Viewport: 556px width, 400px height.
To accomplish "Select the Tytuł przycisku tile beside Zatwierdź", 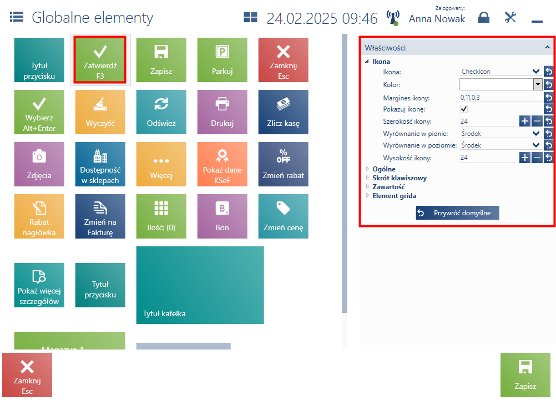I will pos(39,60).
